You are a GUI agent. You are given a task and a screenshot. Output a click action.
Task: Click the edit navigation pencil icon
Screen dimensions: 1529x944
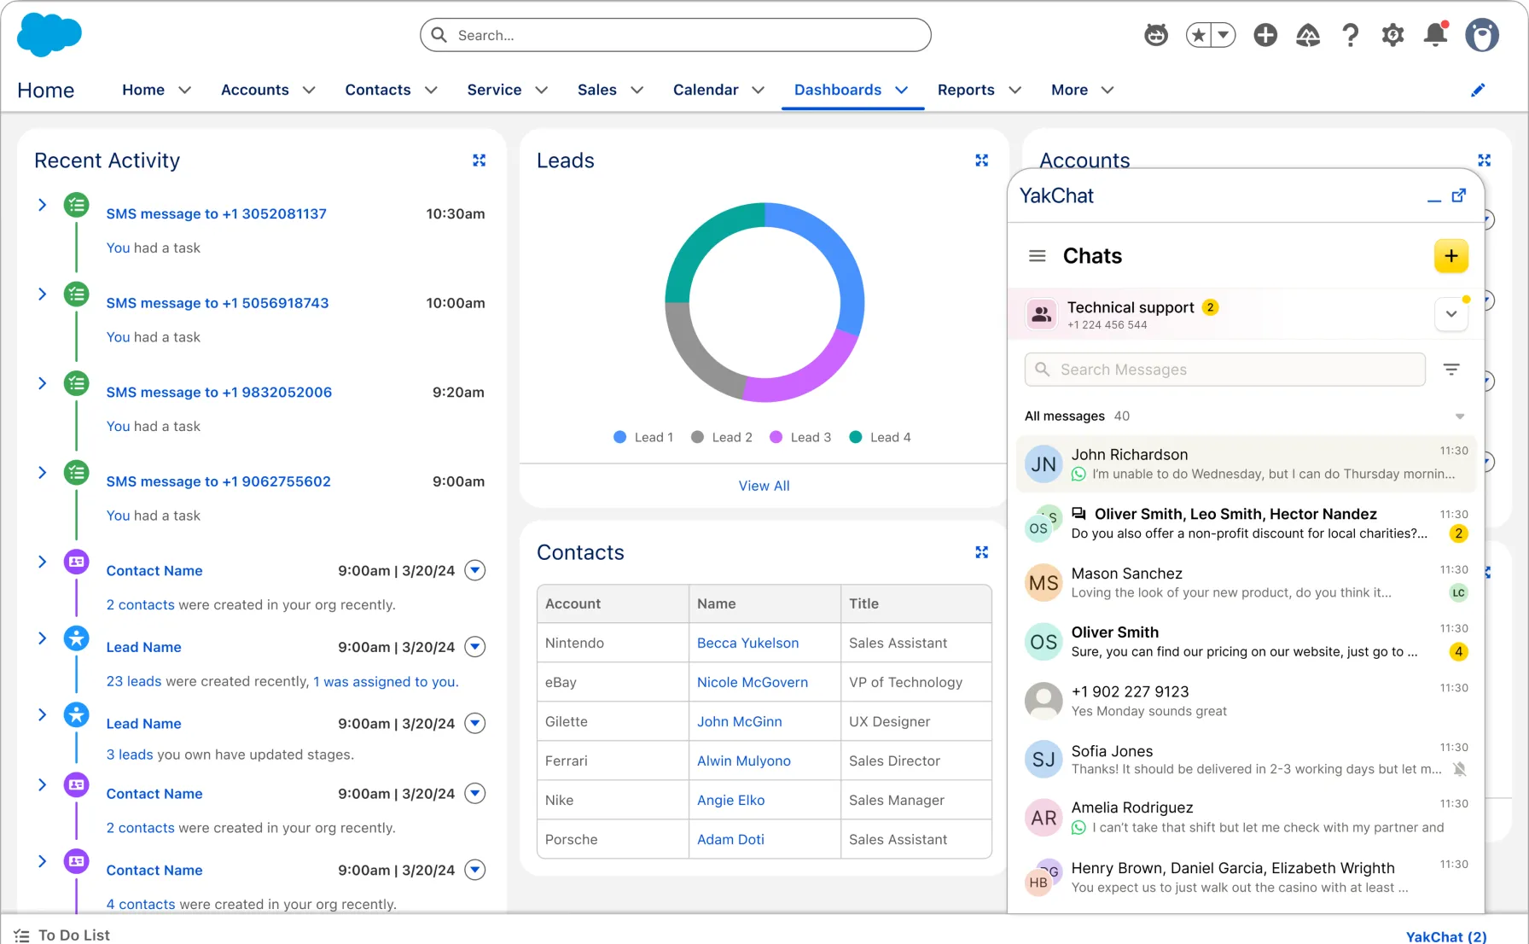(x=1478, y=90)
